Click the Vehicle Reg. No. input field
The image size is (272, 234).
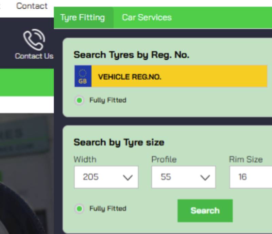180,76
